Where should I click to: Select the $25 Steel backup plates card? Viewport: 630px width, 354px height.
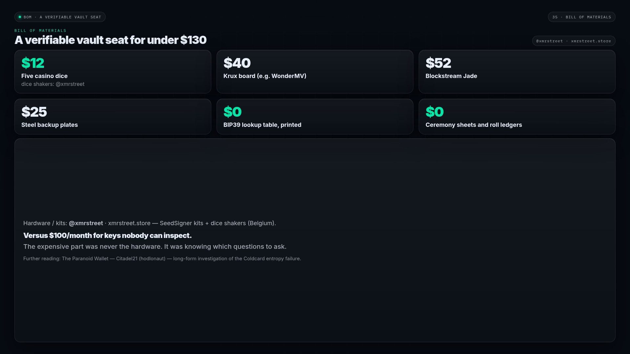point(113,117)
